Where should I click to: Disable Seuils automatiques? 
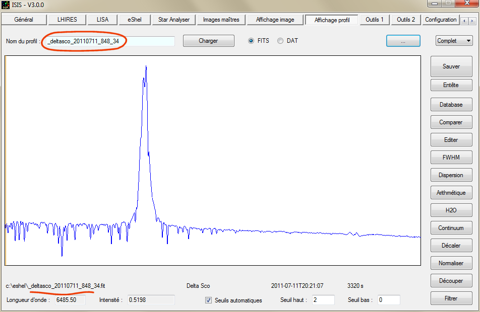coord(208,300)
